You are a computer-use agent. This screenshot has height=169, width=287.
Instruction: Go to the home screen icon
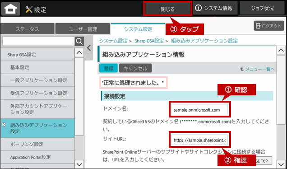[11, 9]
